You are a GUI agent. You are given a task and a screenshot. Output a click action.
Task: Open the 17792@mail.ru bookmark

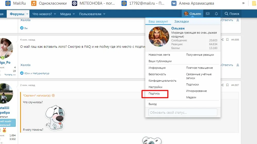[143, 3]
